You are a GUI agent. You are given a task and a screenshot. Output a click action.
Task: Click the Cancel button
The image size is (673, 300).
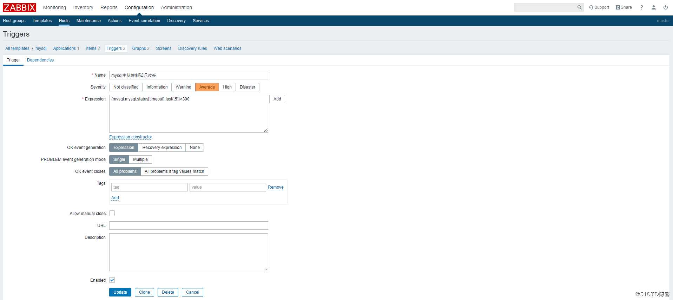click(x=192, y=292)
